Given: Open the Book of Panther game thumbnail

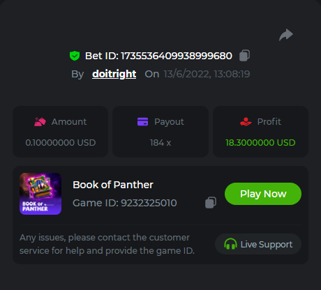Looking at the screenshot, I should [40, 194].
